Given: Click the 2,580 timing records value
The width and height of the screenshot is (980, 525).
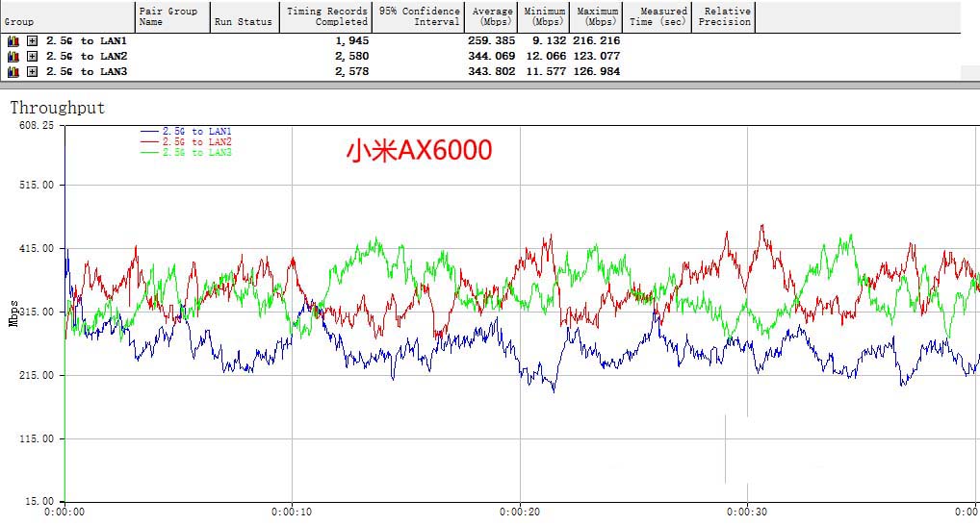Looking at the screenshot, I should pyautogui.click(x=352, y=56).
